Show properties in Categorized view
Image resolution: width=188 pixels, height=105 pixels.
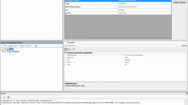(x=66, y=49)
